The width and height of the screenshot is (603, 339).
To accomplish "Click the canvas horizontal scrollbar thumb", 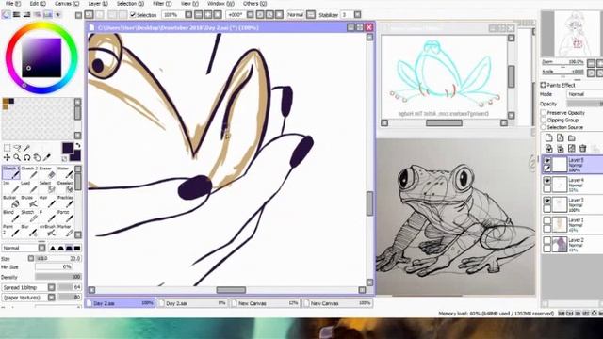I will (231, 290).
